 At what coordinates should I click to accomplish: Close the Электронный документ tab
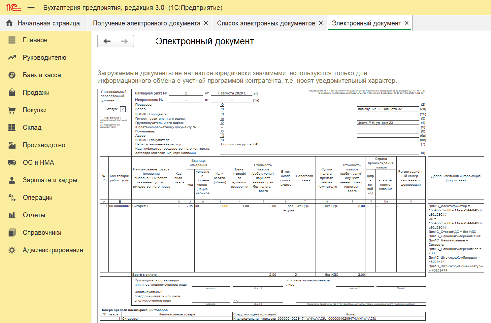pos(407,23)
